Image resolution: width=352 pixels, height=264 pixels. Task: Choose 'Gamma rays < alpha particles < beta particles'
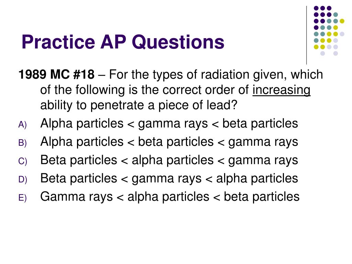click(170, 197)
